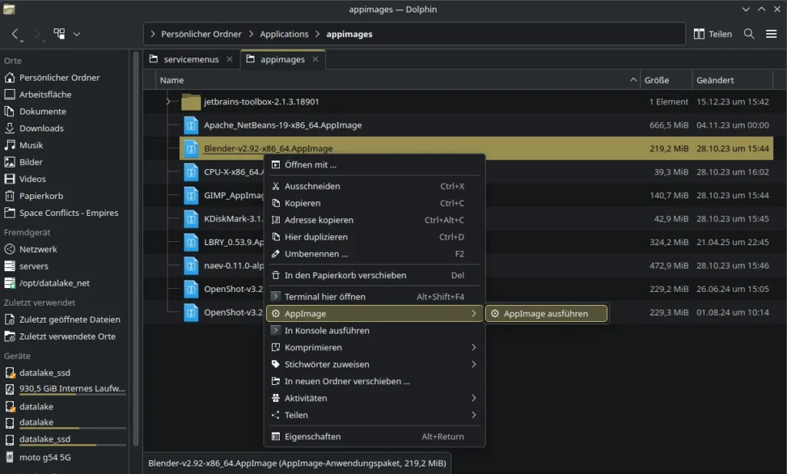The image size is (787, 474).
Task: Click AppImage ausführen in submenu
Action: tap(546, 313)
